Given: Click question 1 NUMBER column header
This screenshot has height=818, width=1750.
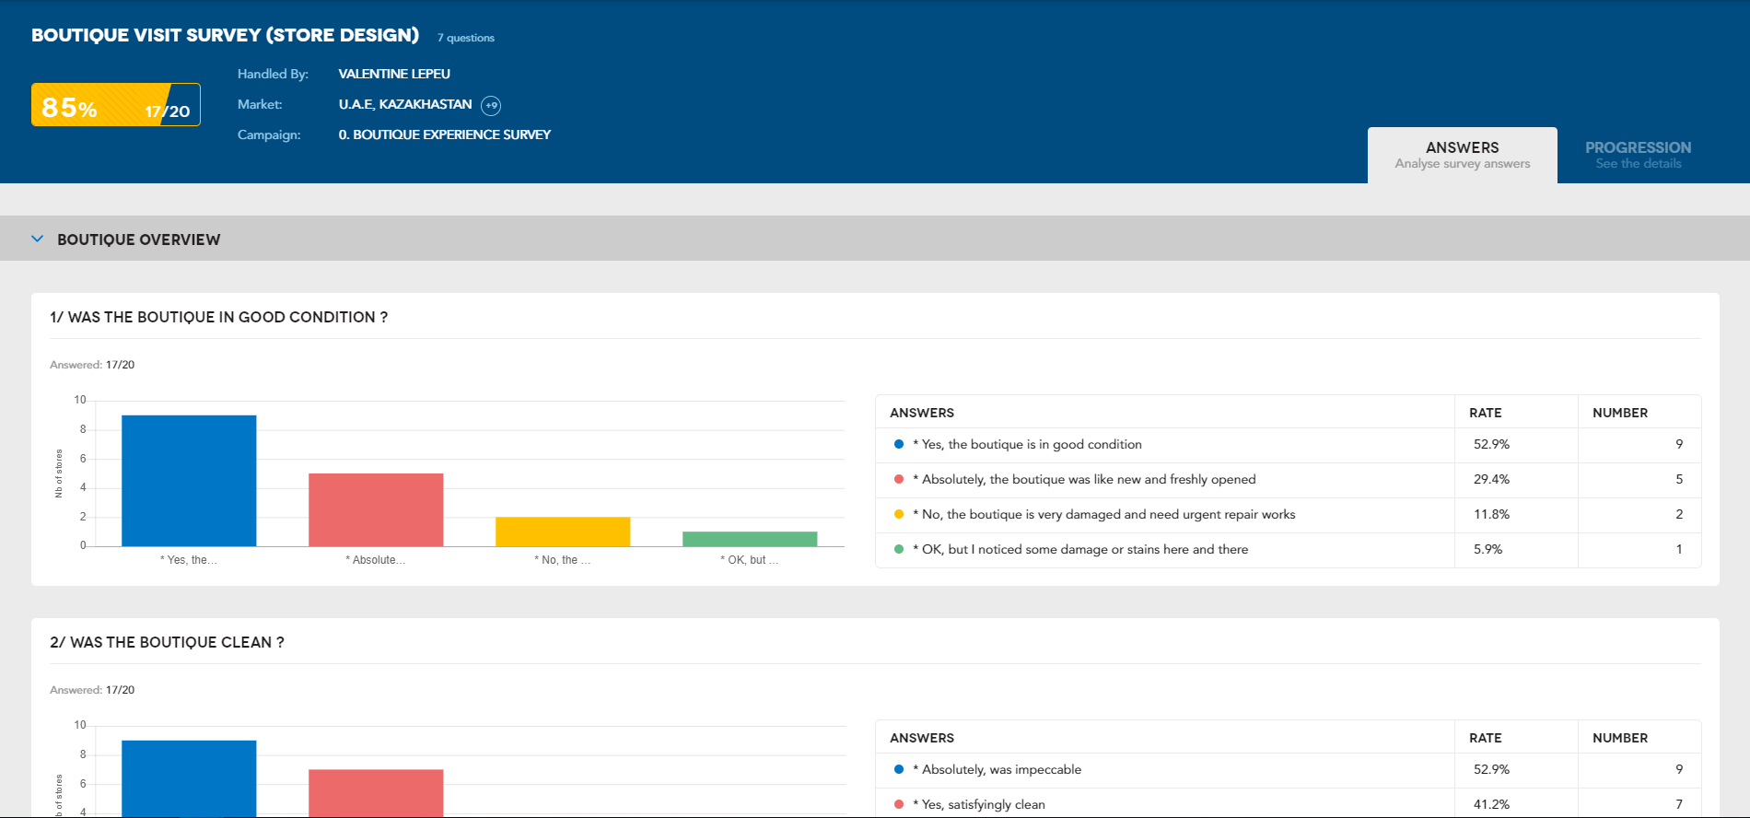Looking at the screenshot, I should pos(1620,413).
